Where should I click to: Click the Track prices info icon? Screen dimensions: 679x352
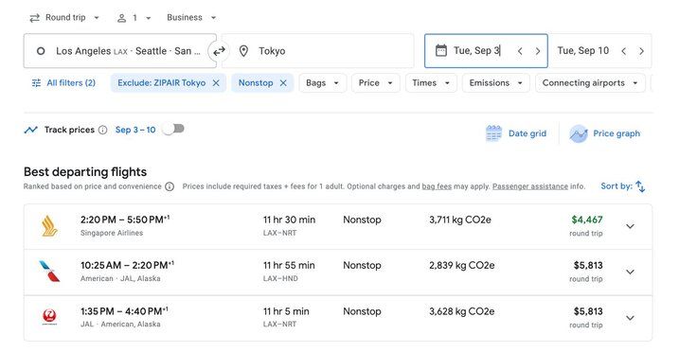click(x=102, y=130)
